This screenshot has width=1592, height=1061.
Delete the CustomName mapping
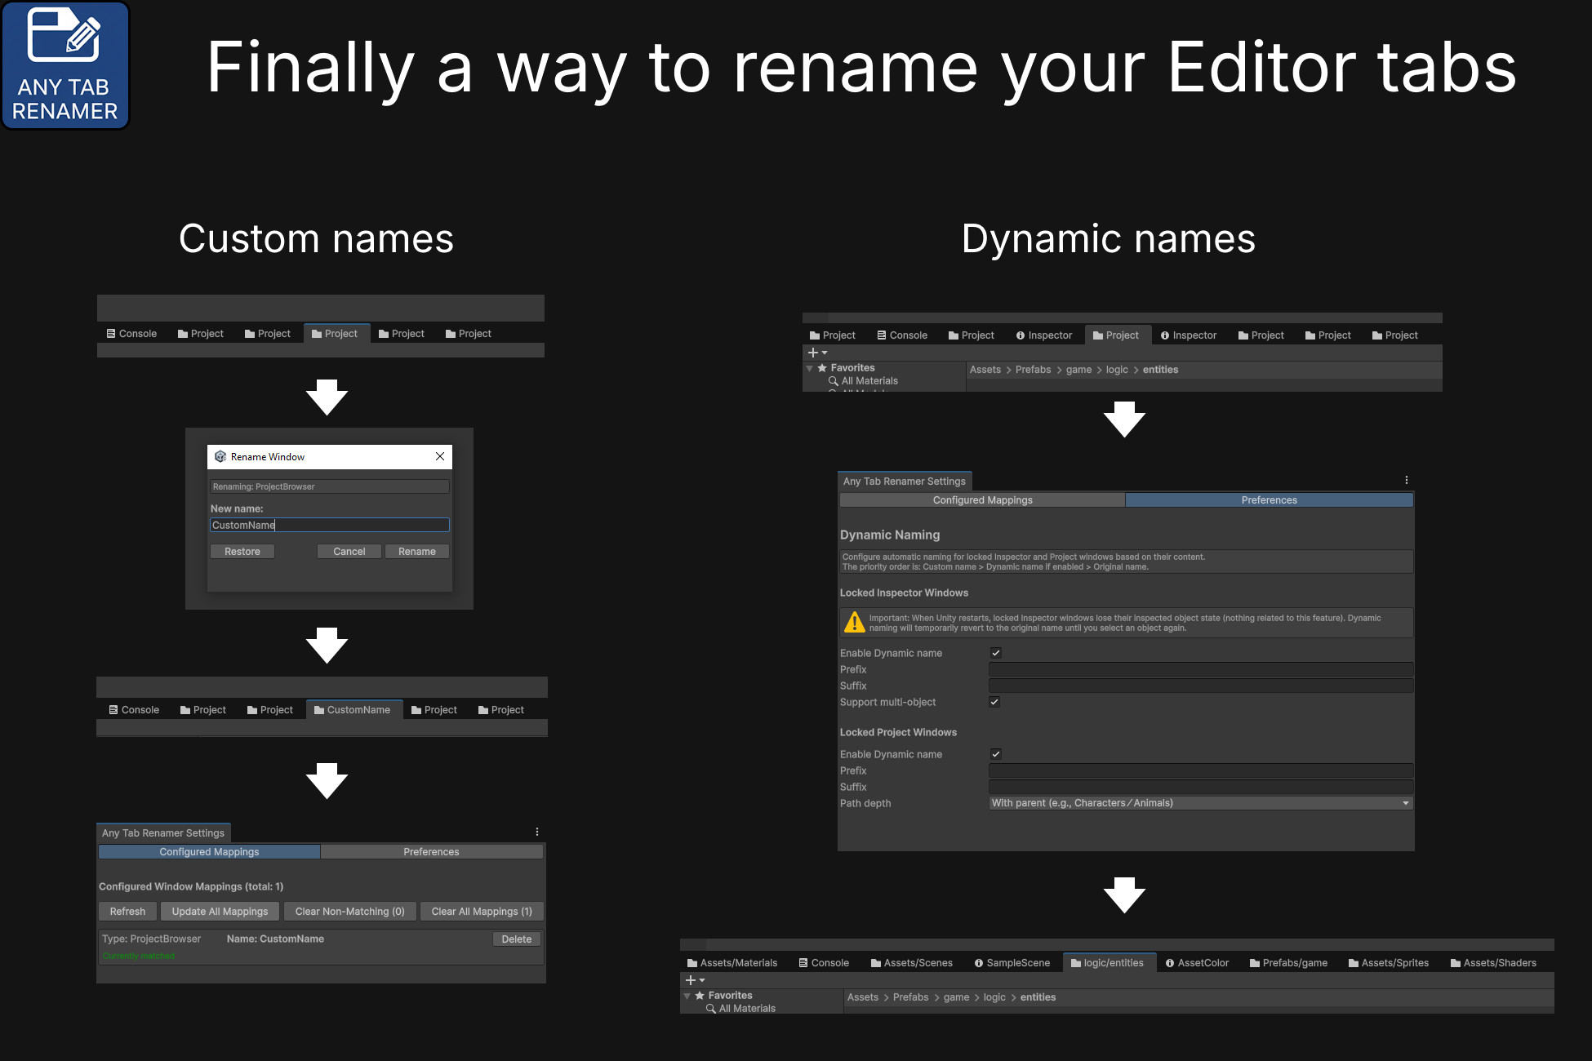click(x=517, y=939)
